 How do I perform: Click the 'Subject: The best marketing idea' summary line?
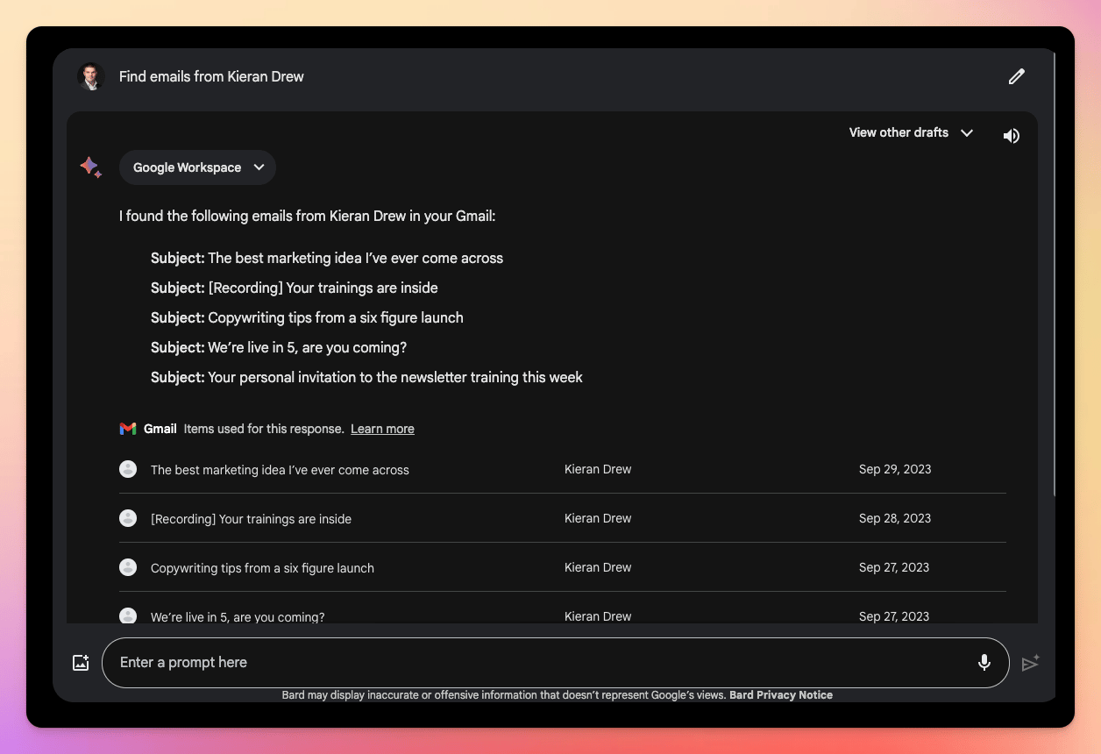(x=327, y=258)
